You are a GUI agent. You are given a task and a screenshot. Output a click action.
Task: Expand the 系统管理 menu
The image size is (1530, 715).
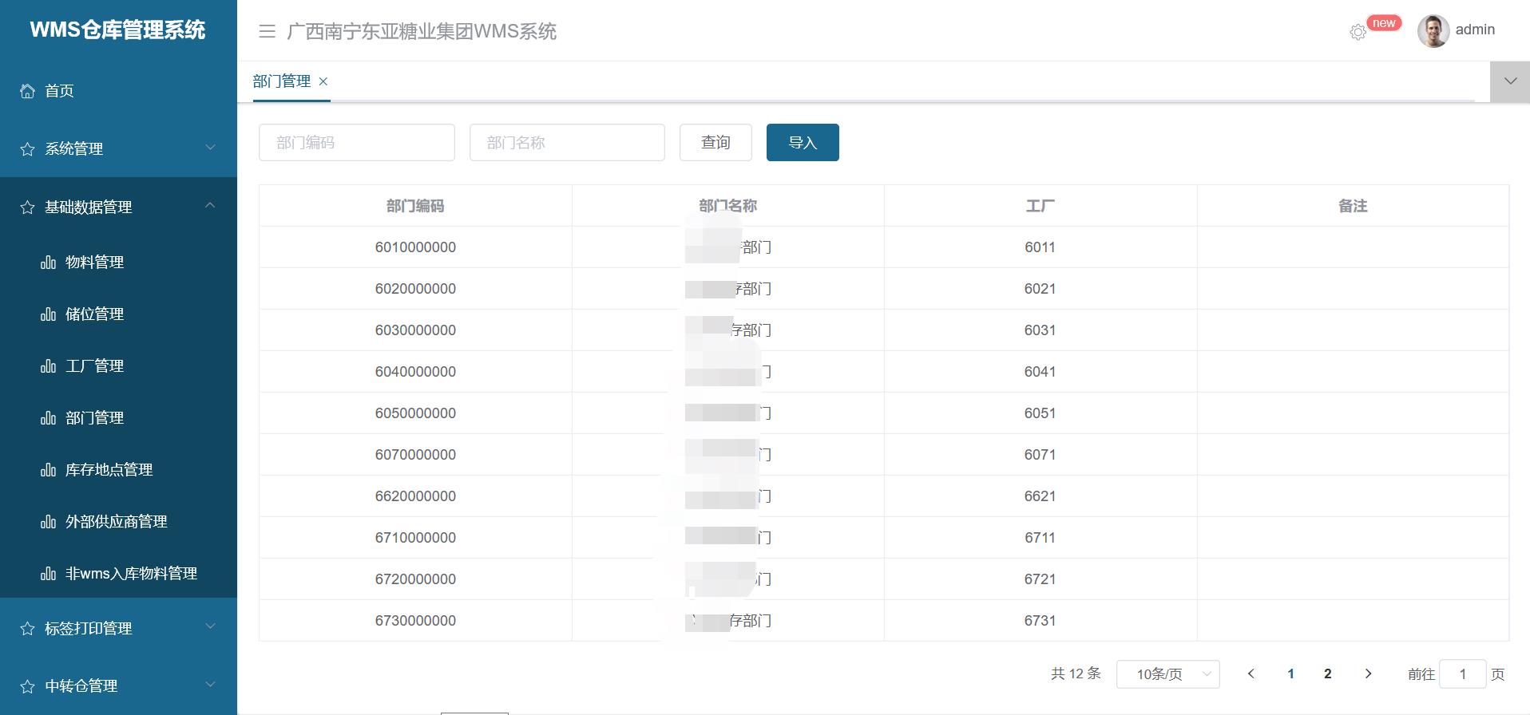[210, 148]
